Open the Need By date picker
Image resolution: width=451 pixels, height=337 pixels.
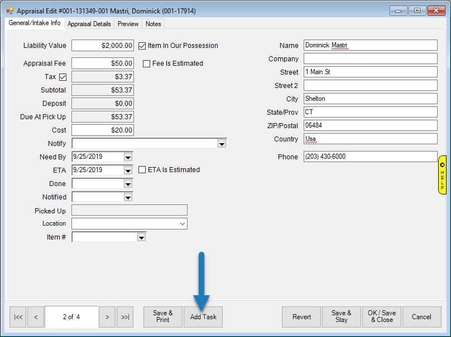pyautogui.click(x=128, y=157)
